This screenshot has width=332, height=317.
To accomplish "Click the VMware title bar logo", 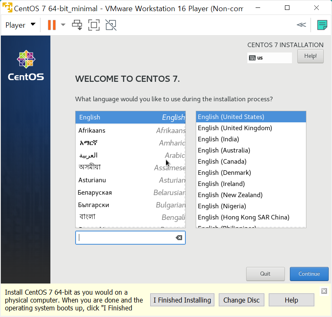I will (7, 7).
